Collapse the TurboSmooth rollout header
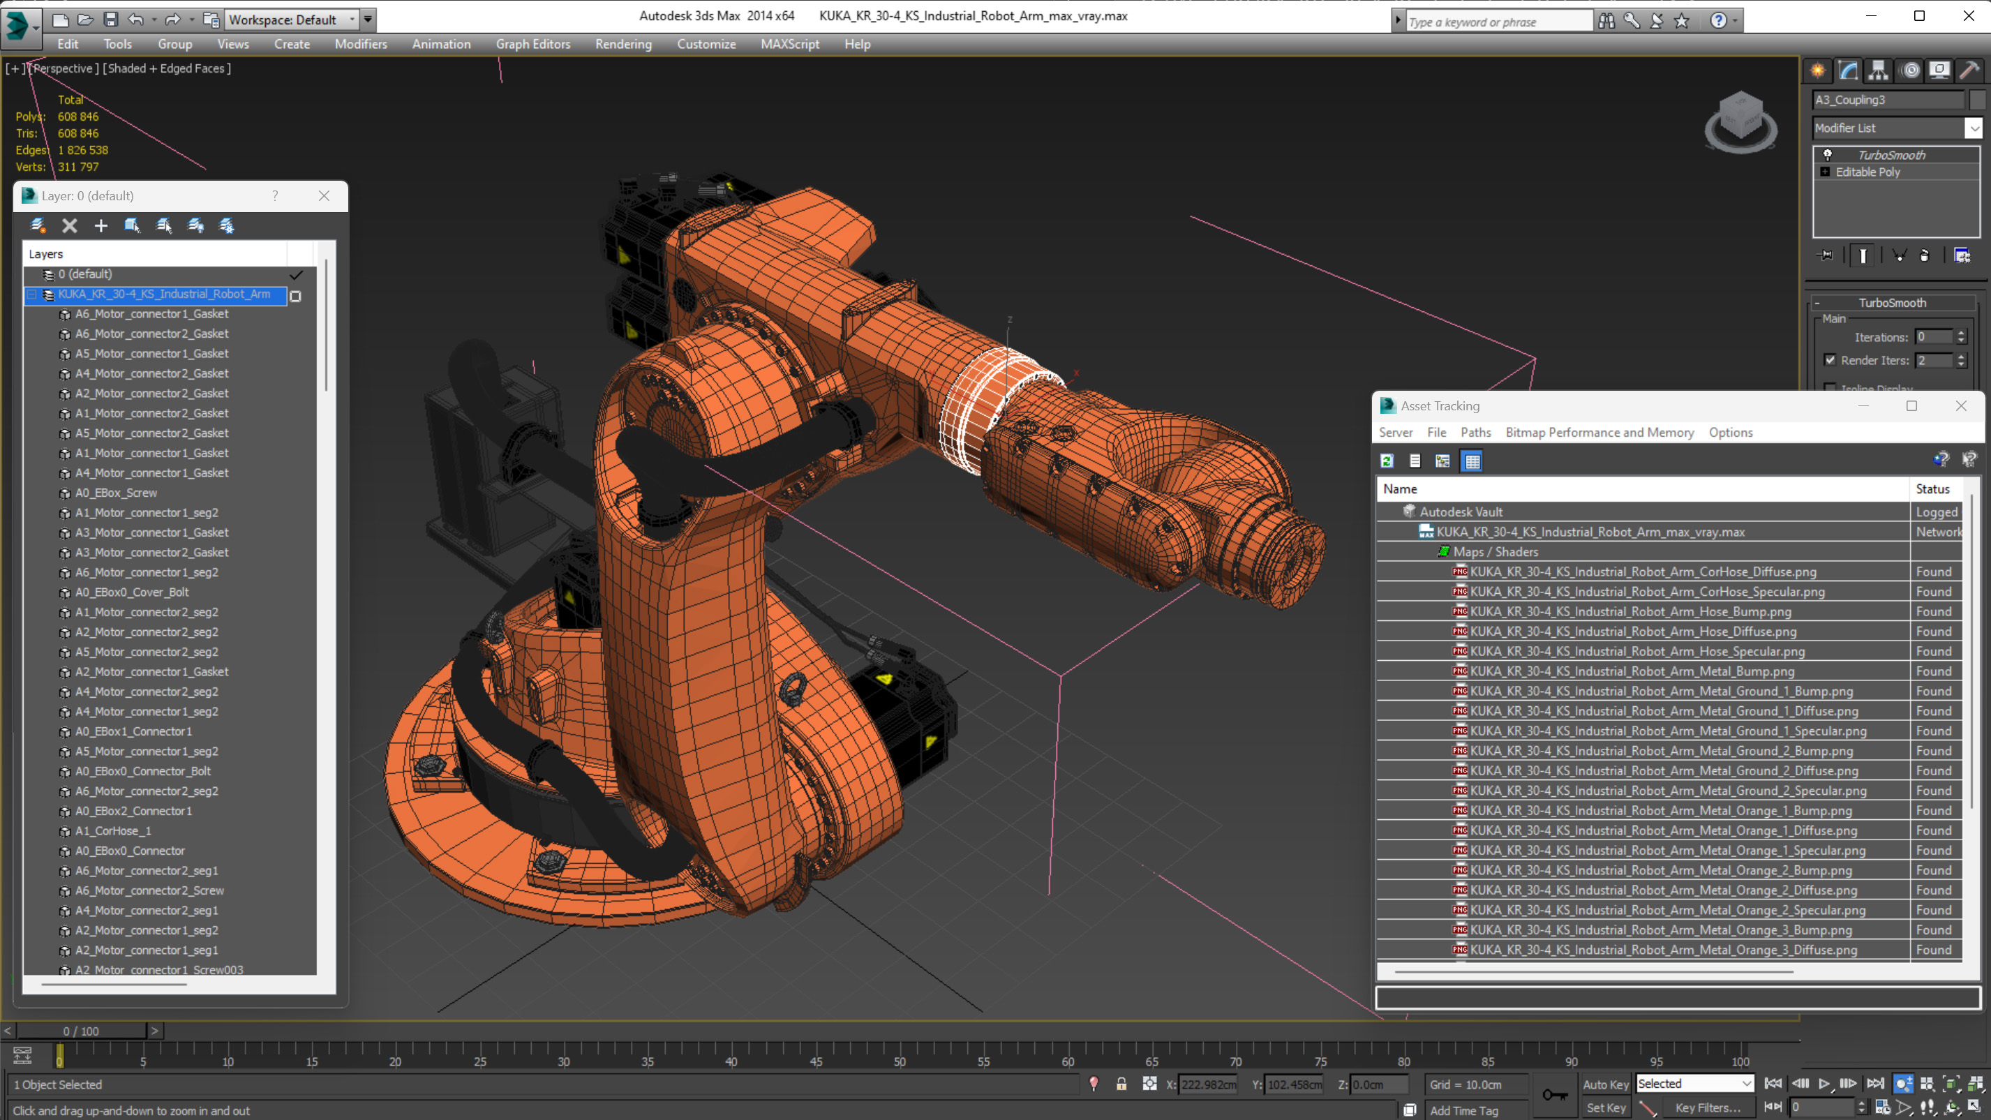This screenshot has width=1991, height=1120. pos(1892,303)
